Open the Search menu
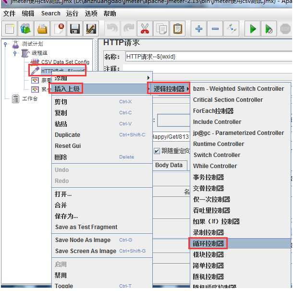 51,13
